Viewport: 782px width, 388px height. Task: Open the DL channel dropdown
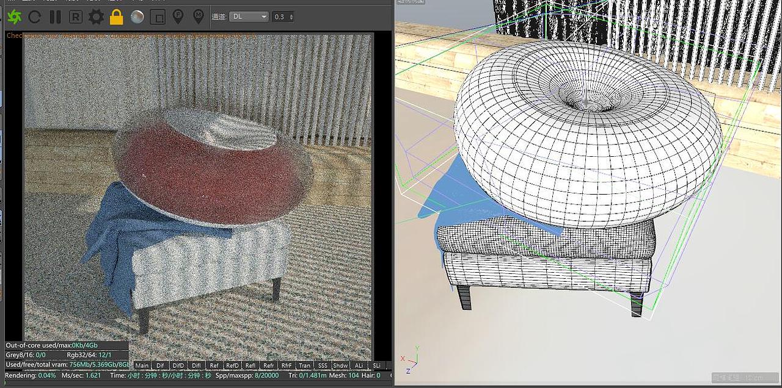(249, 16)
